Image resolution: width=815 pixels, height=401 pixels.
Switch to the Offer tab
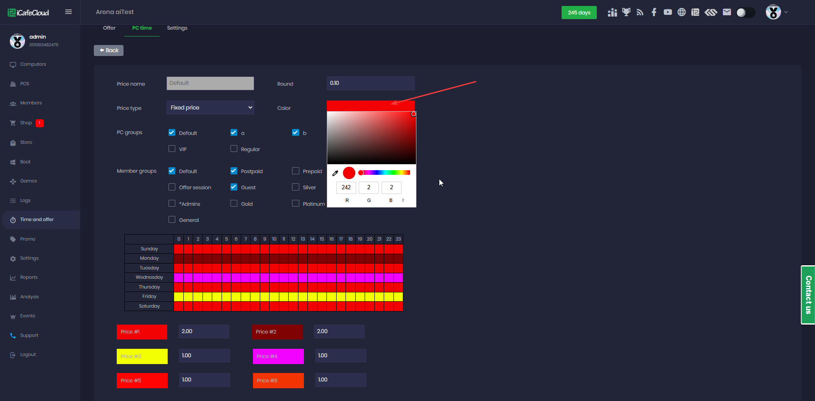(109, 28)
